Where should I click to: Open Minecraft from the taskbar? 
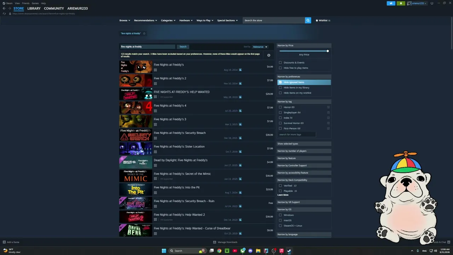click(227, 251)
